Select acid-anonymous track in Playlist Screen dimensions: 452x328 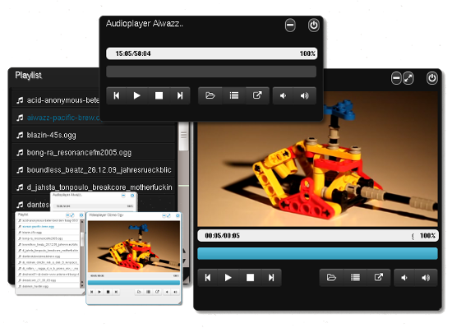point(55,100)
